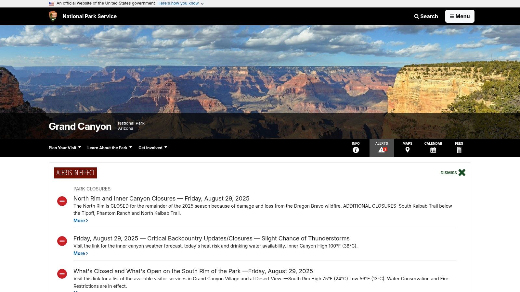Click the National Park Service title link
Screen dimensions: 520x292
point(89,16)
